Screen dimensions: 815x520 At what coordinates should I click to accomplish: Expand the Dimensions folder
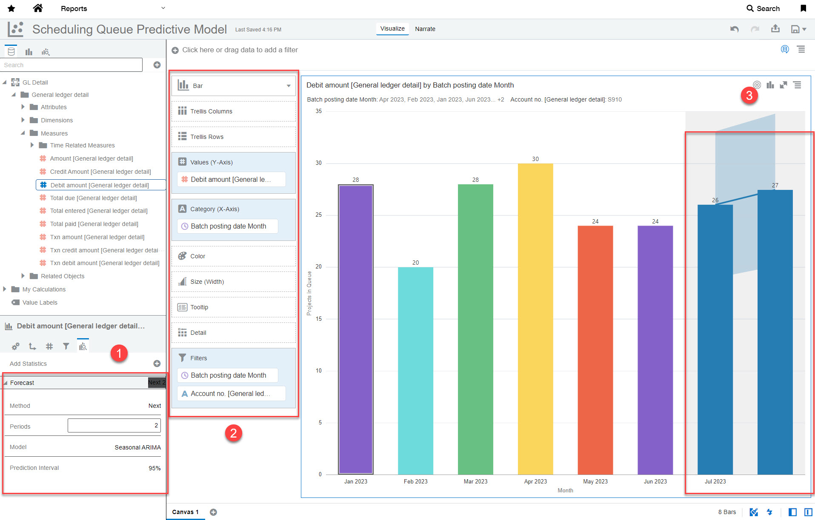pos(23,120)
